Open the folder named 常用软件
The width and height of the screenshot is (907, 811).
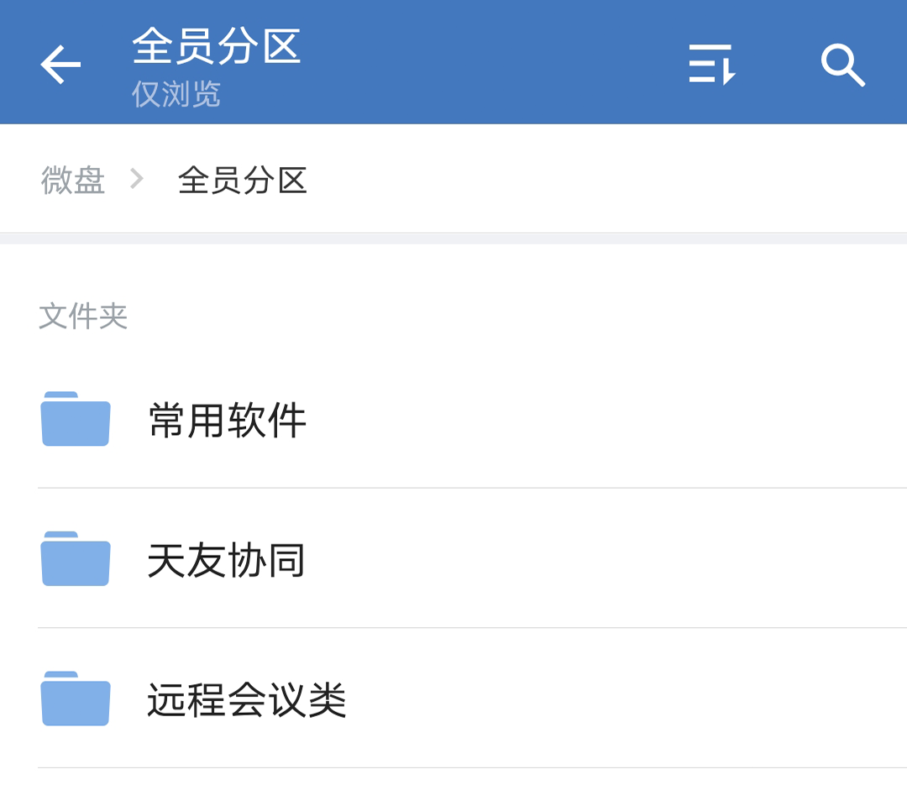(227, 420)
